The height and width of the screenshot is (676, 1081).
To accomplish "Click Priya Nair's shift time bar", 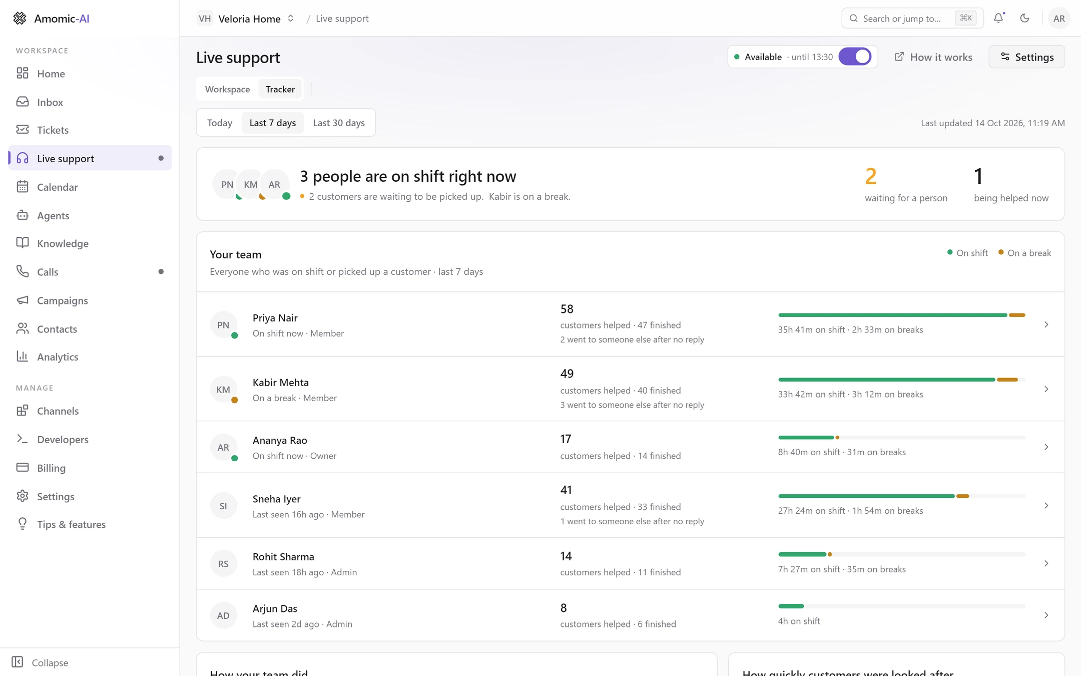I will tap(901, 315).
